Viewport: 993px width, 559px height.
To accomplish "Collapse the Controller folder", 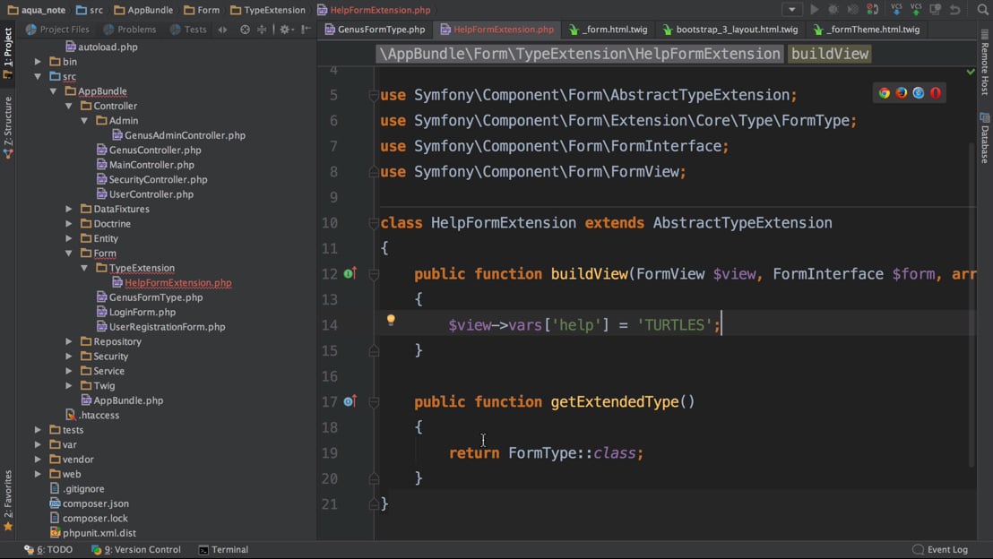I will point(68,106).
